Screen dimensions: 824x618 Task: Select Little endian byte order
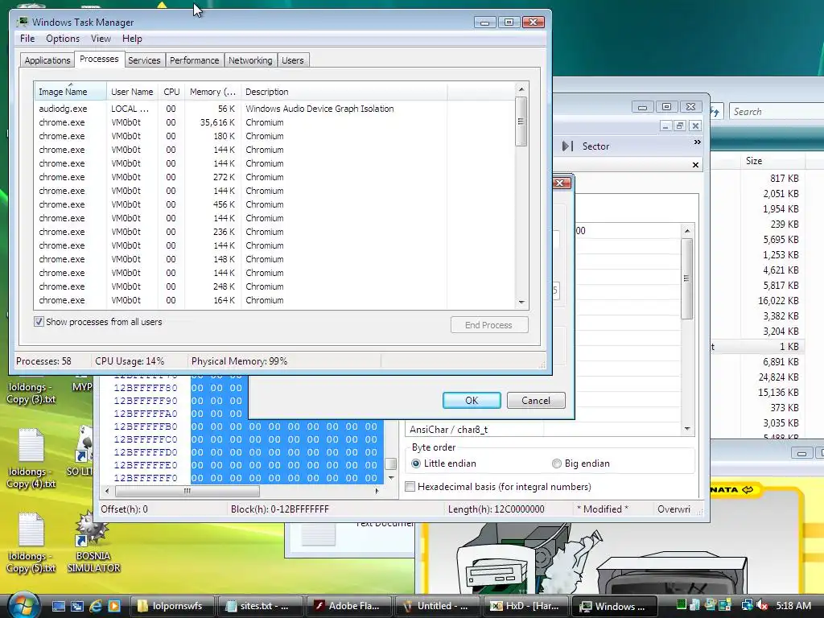416,463
